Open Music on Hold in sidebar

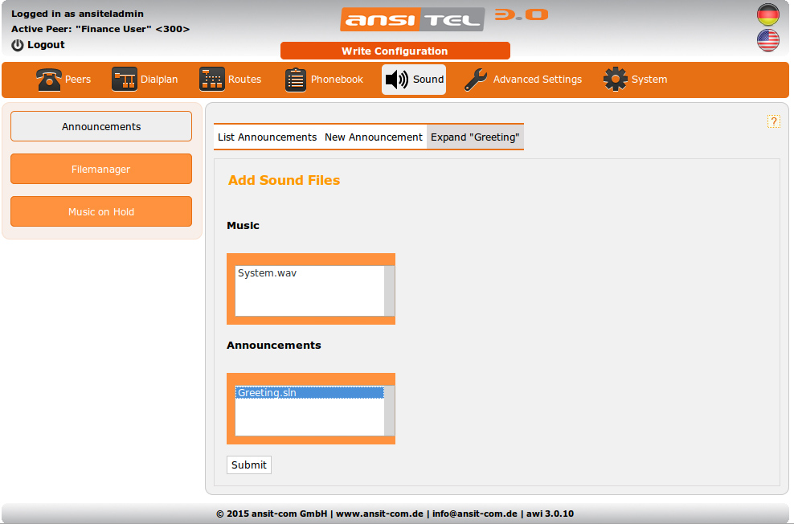101,211
